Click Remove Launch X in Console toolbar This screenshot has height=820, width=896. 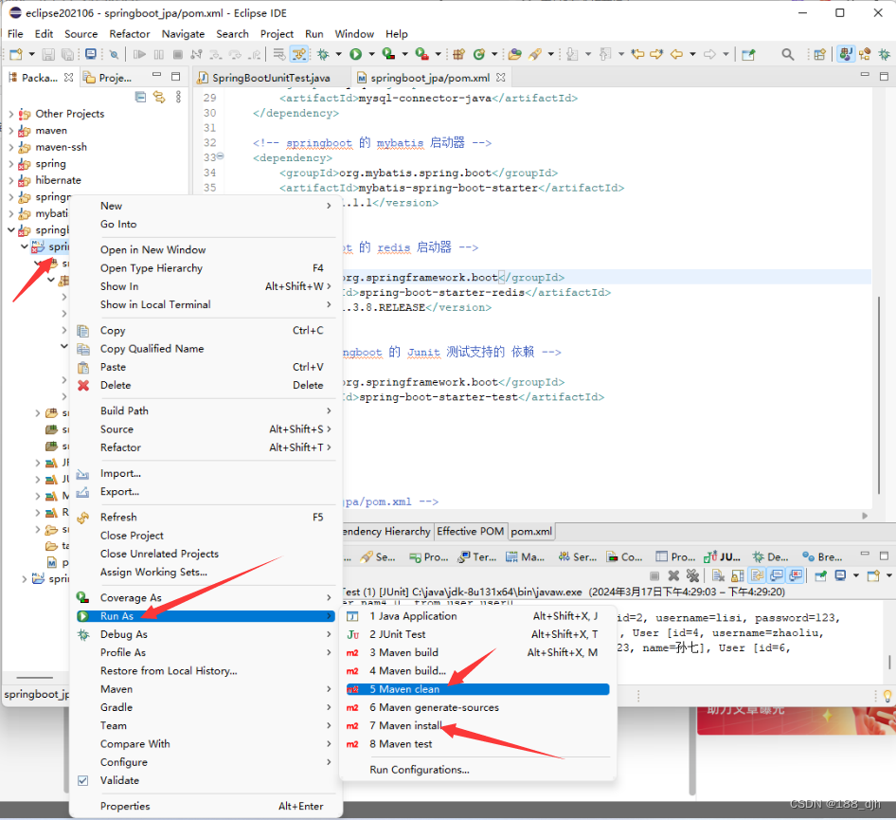coord(673,575)
